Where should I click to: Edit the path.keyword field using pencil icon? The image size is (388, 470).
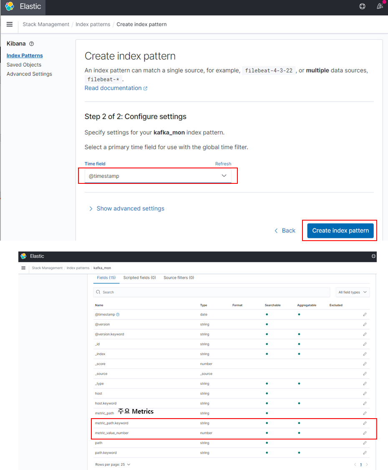point(365,452)
